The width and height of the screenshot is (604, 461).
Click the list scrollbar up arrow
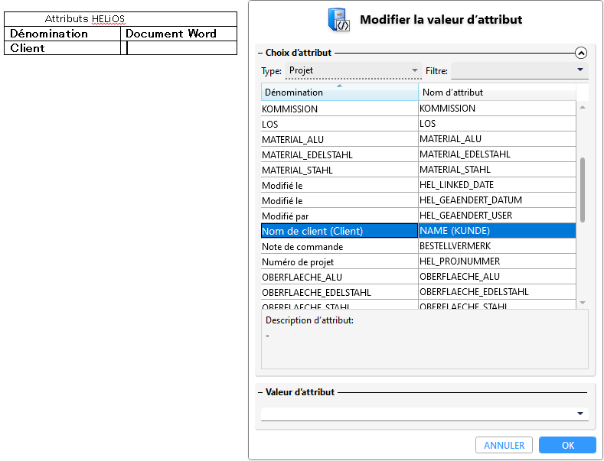(x=583, y=107)
